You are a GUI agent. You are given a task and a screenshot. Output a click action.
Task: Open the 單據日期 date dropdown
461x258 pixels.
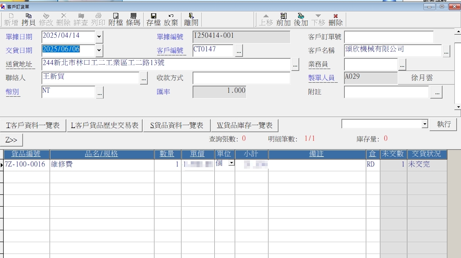click(99, 37)
